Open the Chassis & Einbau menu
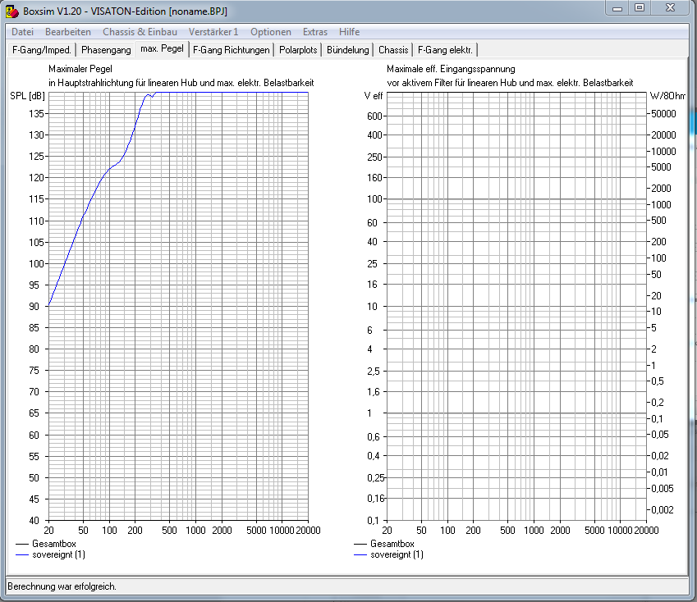Screen dimensions: 697x602 tap(140, 32)
